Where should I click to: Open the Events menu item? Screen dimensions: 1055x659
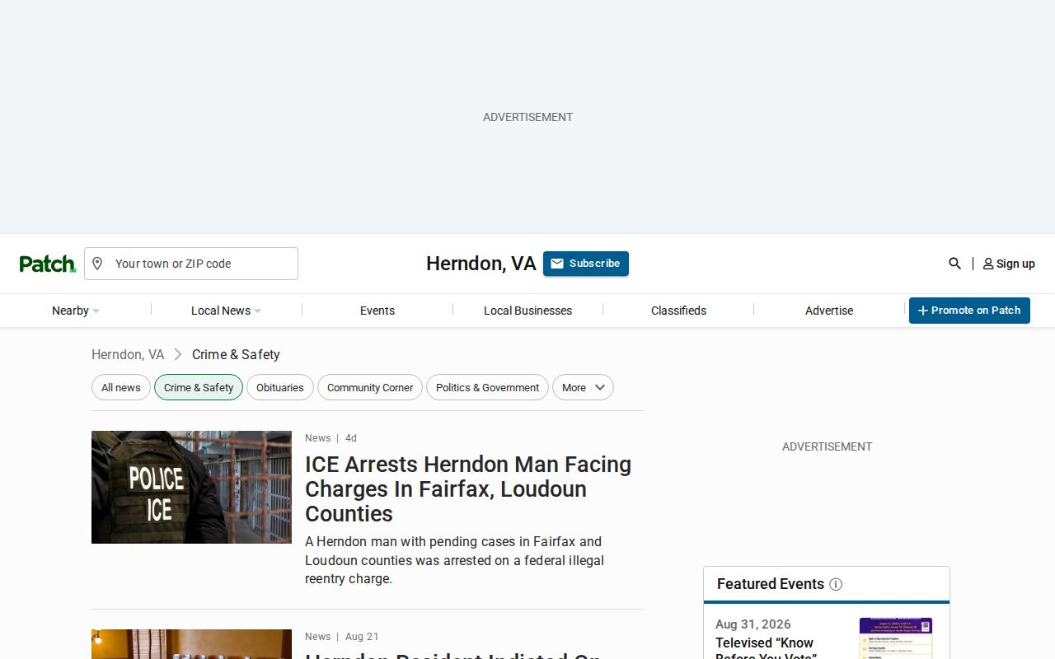click(377, 311)
